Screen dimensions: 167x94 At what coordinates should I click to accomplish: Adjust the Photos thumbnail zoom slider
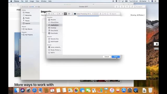click(x=34, y=7)
